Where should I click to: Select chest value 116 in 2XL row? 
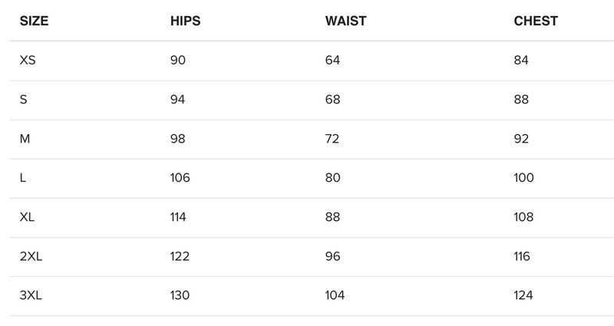click(x=523, y=256)
